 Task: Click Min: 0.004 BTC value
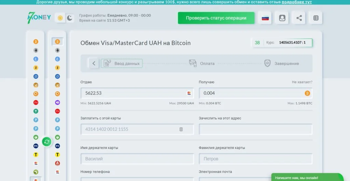210,103
